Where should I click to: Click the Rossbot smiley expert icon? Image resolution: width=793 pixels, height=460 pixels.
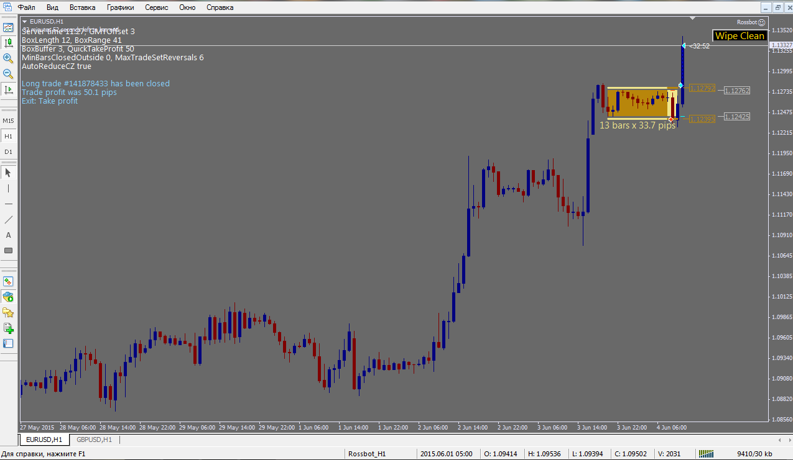click(762, 22)
